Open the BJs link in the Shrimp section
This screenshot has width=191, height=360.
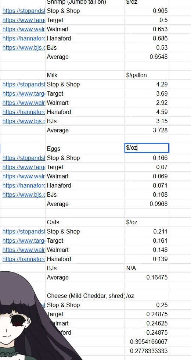[24, 47]
